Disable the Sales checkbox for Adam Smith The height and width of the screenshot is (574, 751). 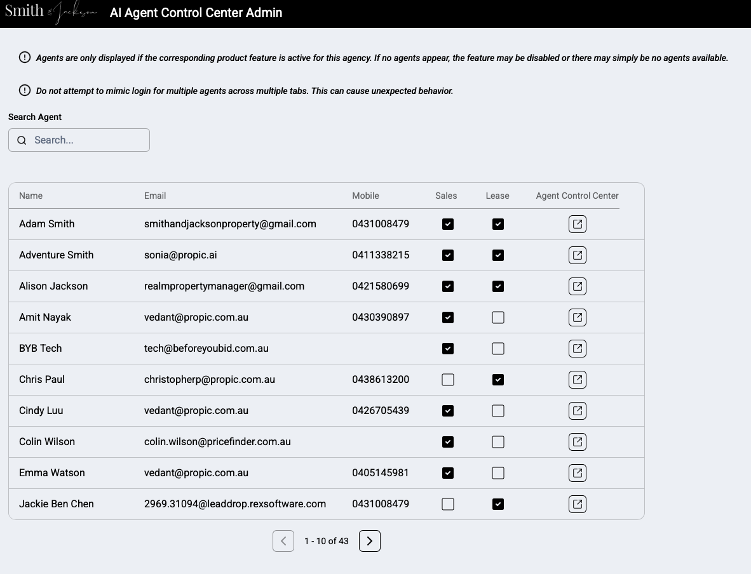pos(448,224)
